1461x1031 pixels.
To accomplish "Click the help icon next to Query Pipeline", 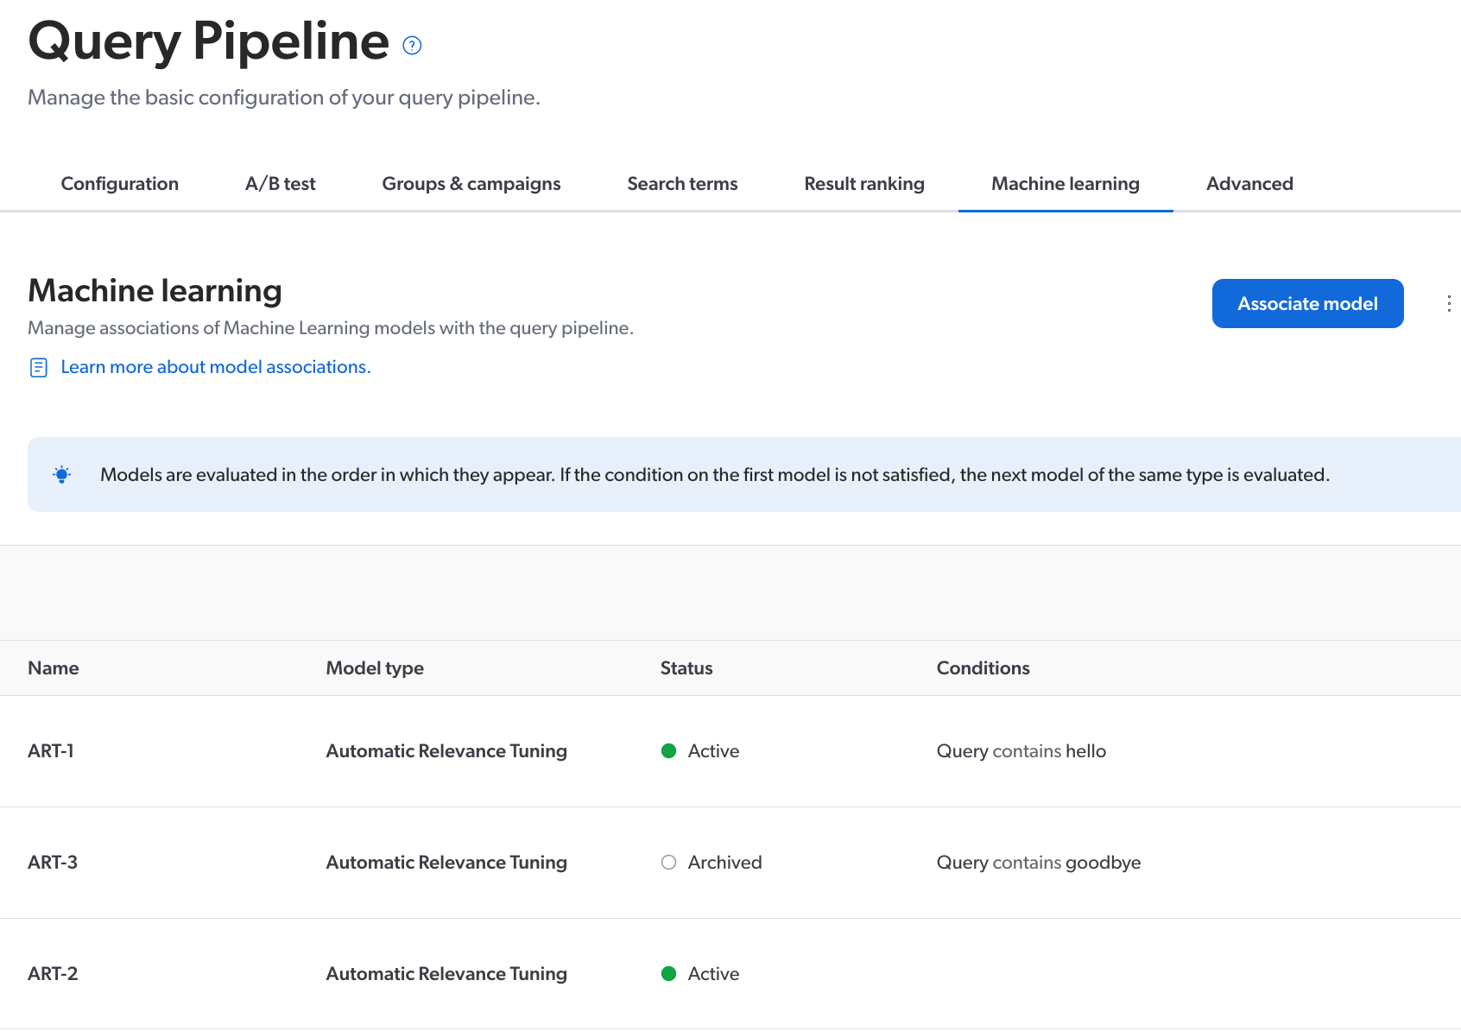I will point(412,46).
